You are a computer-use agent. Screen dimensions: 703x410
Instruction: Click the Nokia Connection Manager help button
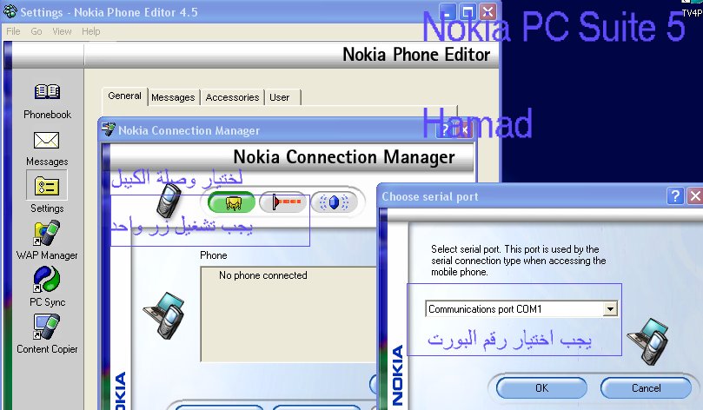(444, 130)
